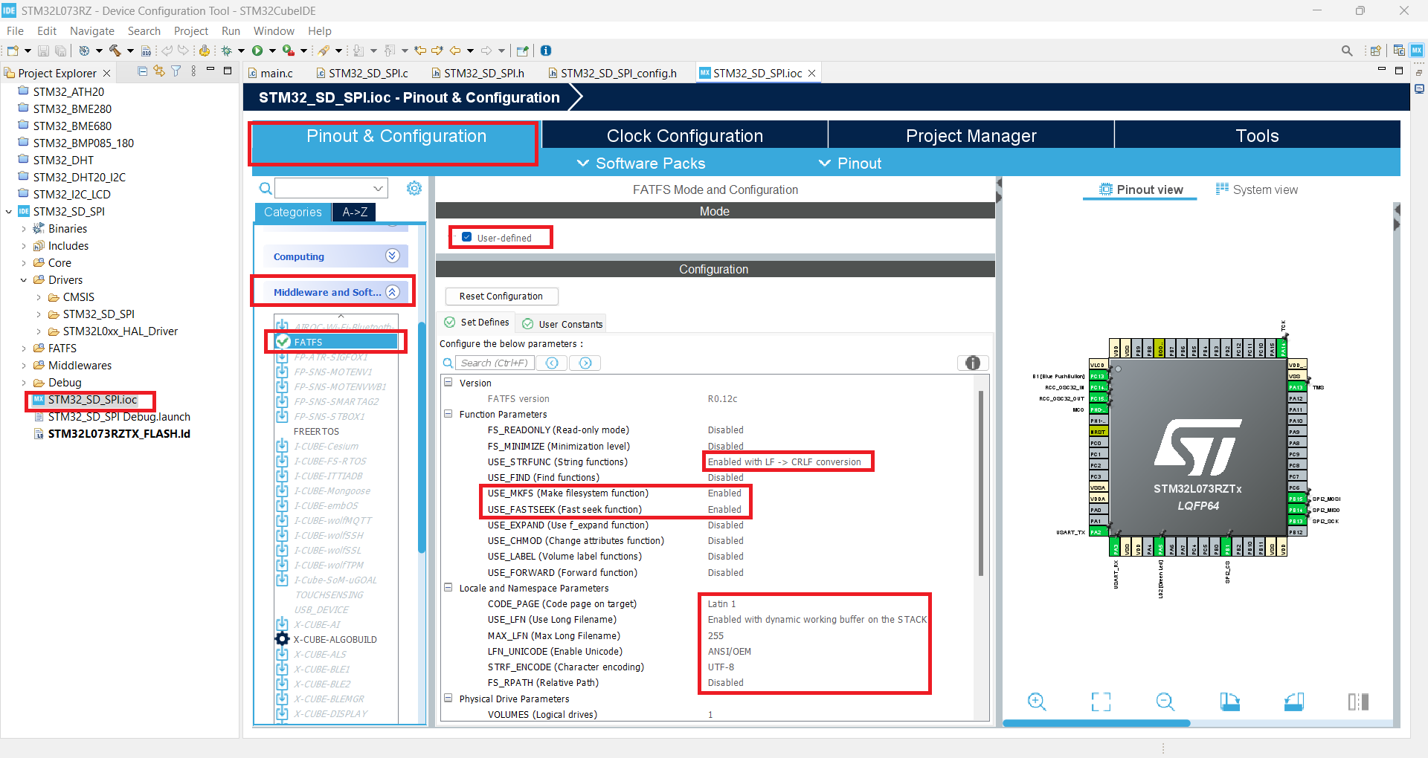Screen dimensions: 1428x758
Task: Click the New project toolbar icon
Action: pyautogui.click(x=13, y=51)
